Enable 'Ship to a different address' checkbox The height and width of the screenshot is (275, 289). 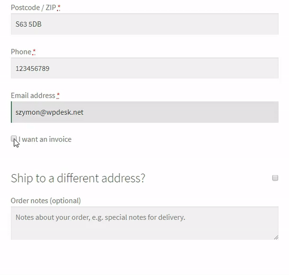[x=275, y=178]
